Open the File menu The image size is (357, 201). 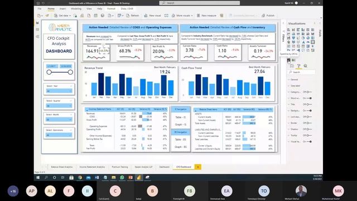(x=40, y=9)
